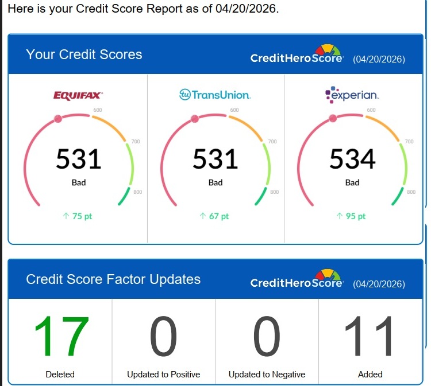Click the Credit Score Report intro sentence

pyautogui.click(x=143, y=9)
